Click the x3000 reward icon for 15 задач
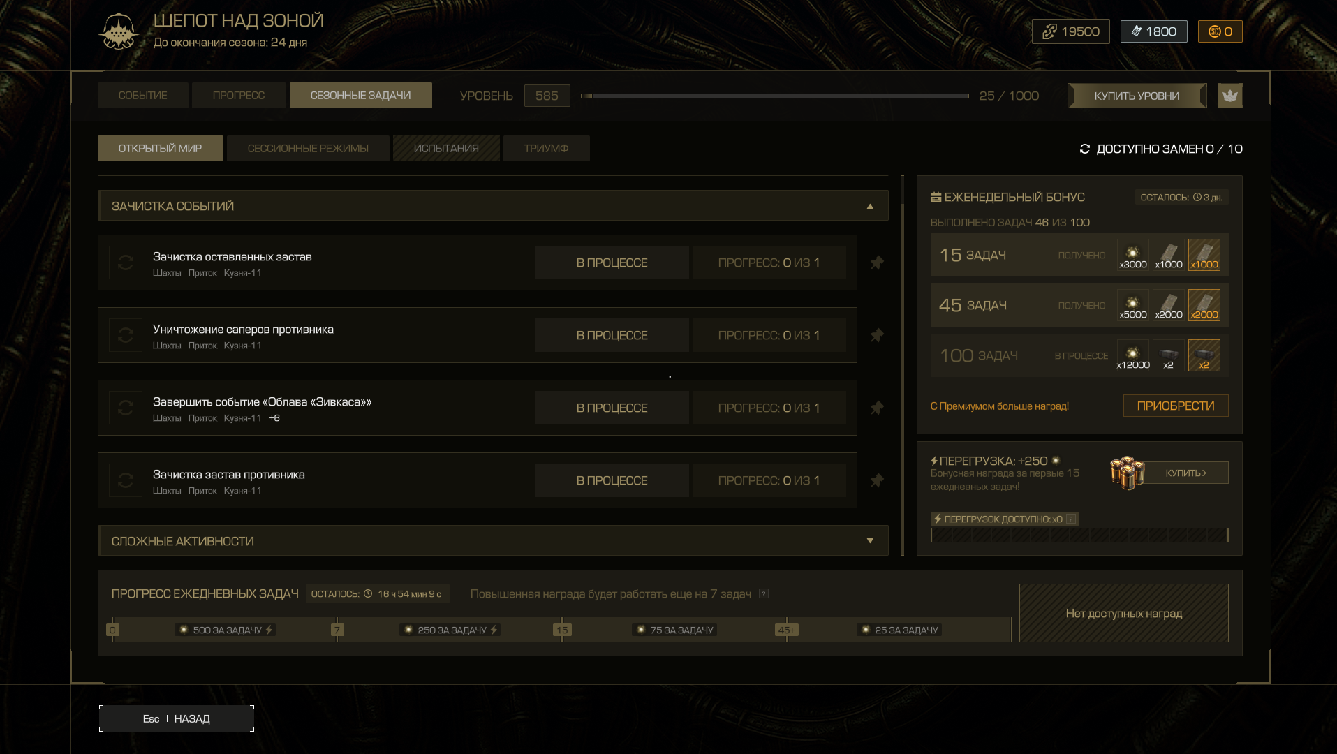 coord(1133,255)
